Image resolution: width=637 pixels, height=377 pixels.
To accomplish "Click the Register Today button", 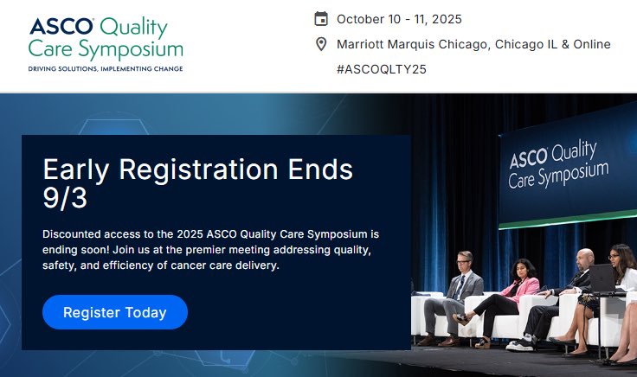I will pyautogui.click(x=115, y=312).
